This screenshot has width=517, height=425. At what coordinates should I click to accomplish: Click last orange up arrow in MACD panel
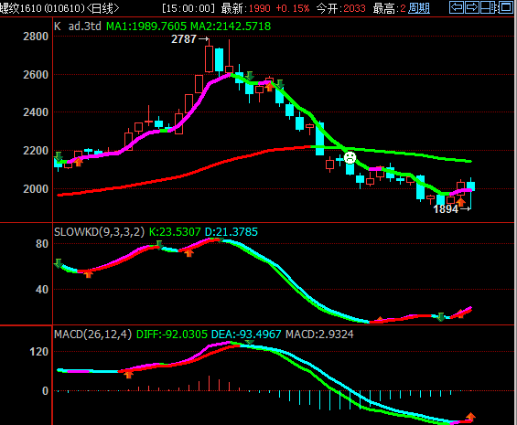(x=470, y=417)
